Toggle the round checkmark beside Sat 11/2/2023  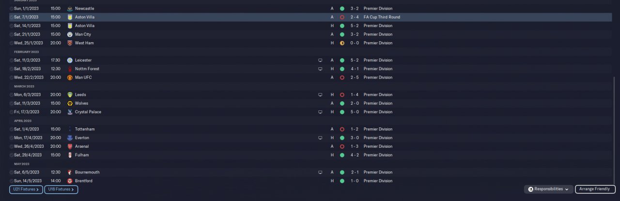pyautogui.click(x=12, y=60)
